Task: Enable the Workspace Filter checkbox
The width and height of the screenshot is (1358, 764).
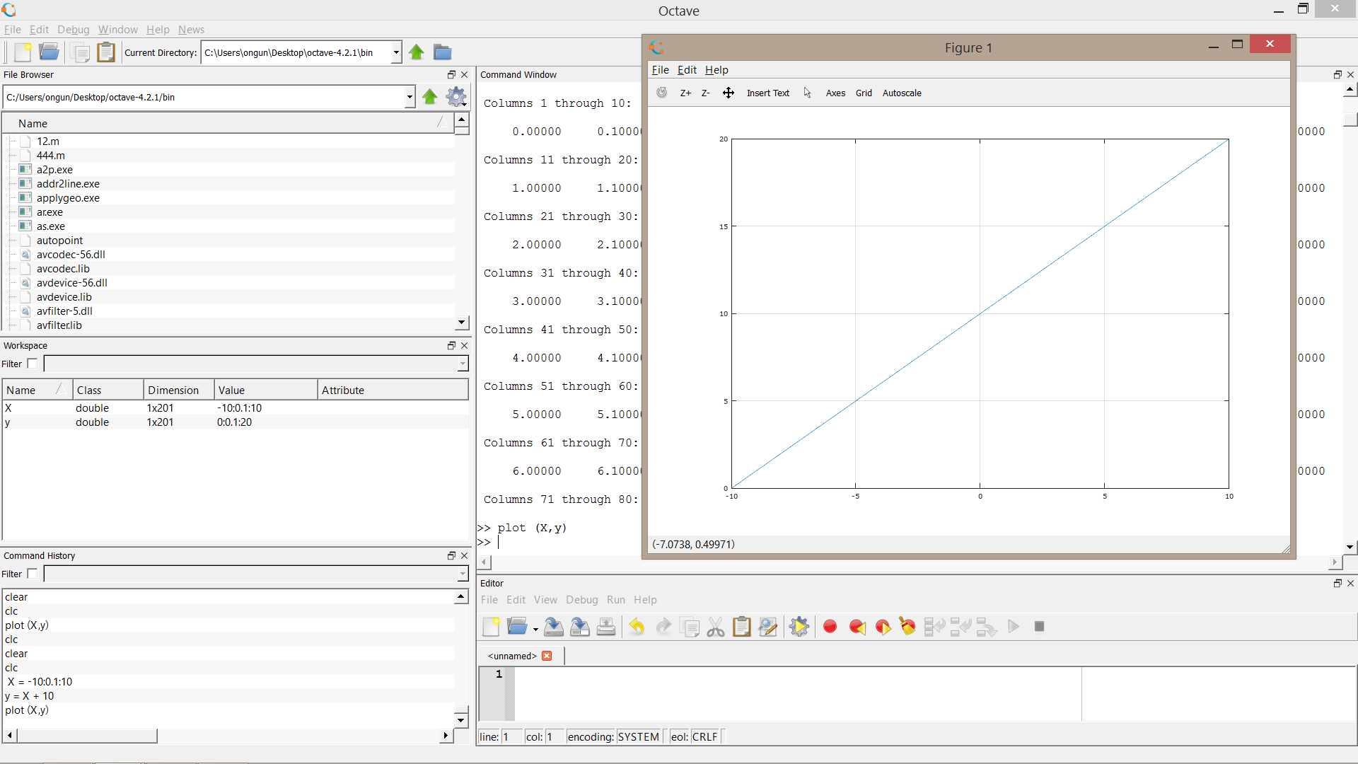Action: (x=33, y=364)
